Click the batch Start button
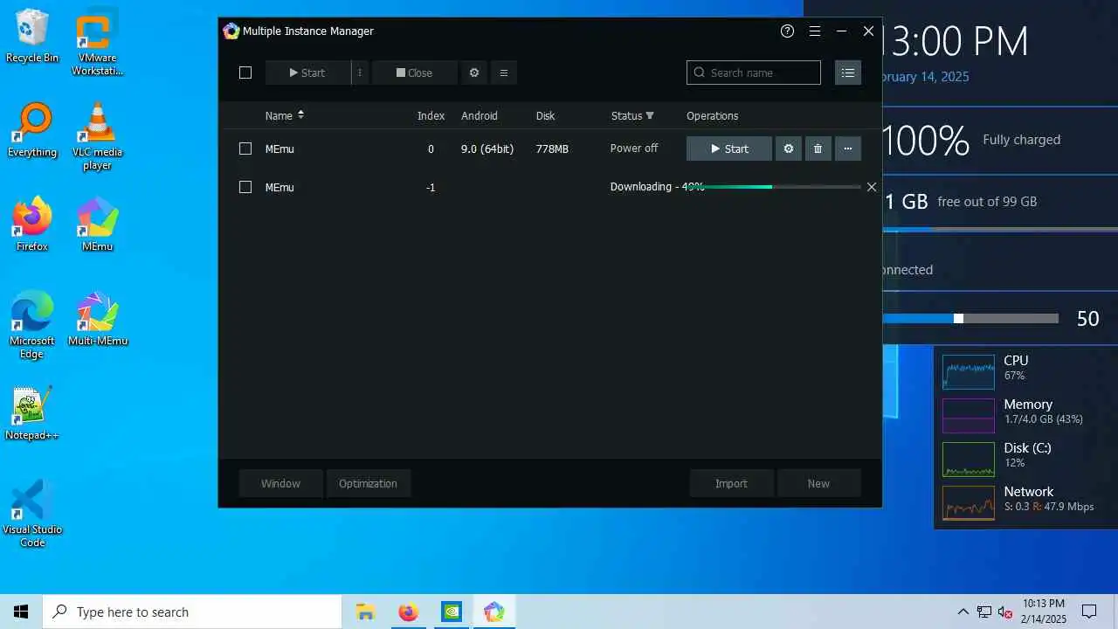This screenshot has height=629, width=1118. coord(307,73)
